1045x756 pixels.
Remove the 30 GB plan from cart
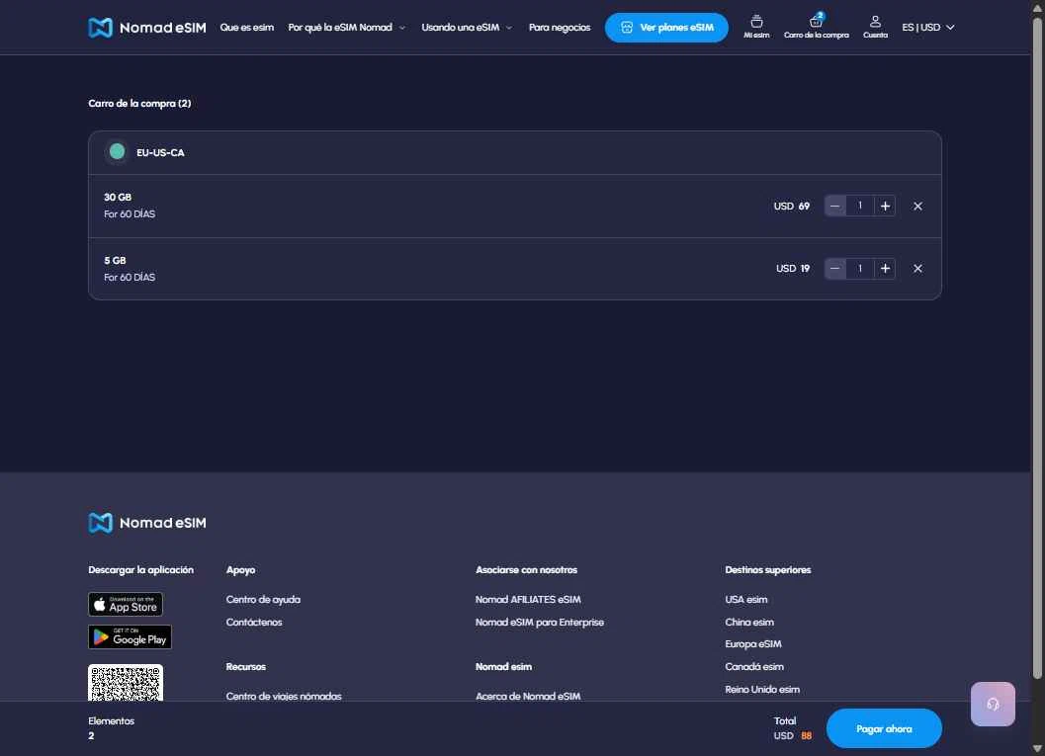(x=917, y=207)
